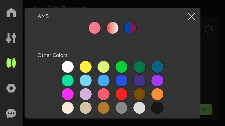Select the medium gray swatch
225x126 pixels.
point(121,108)
